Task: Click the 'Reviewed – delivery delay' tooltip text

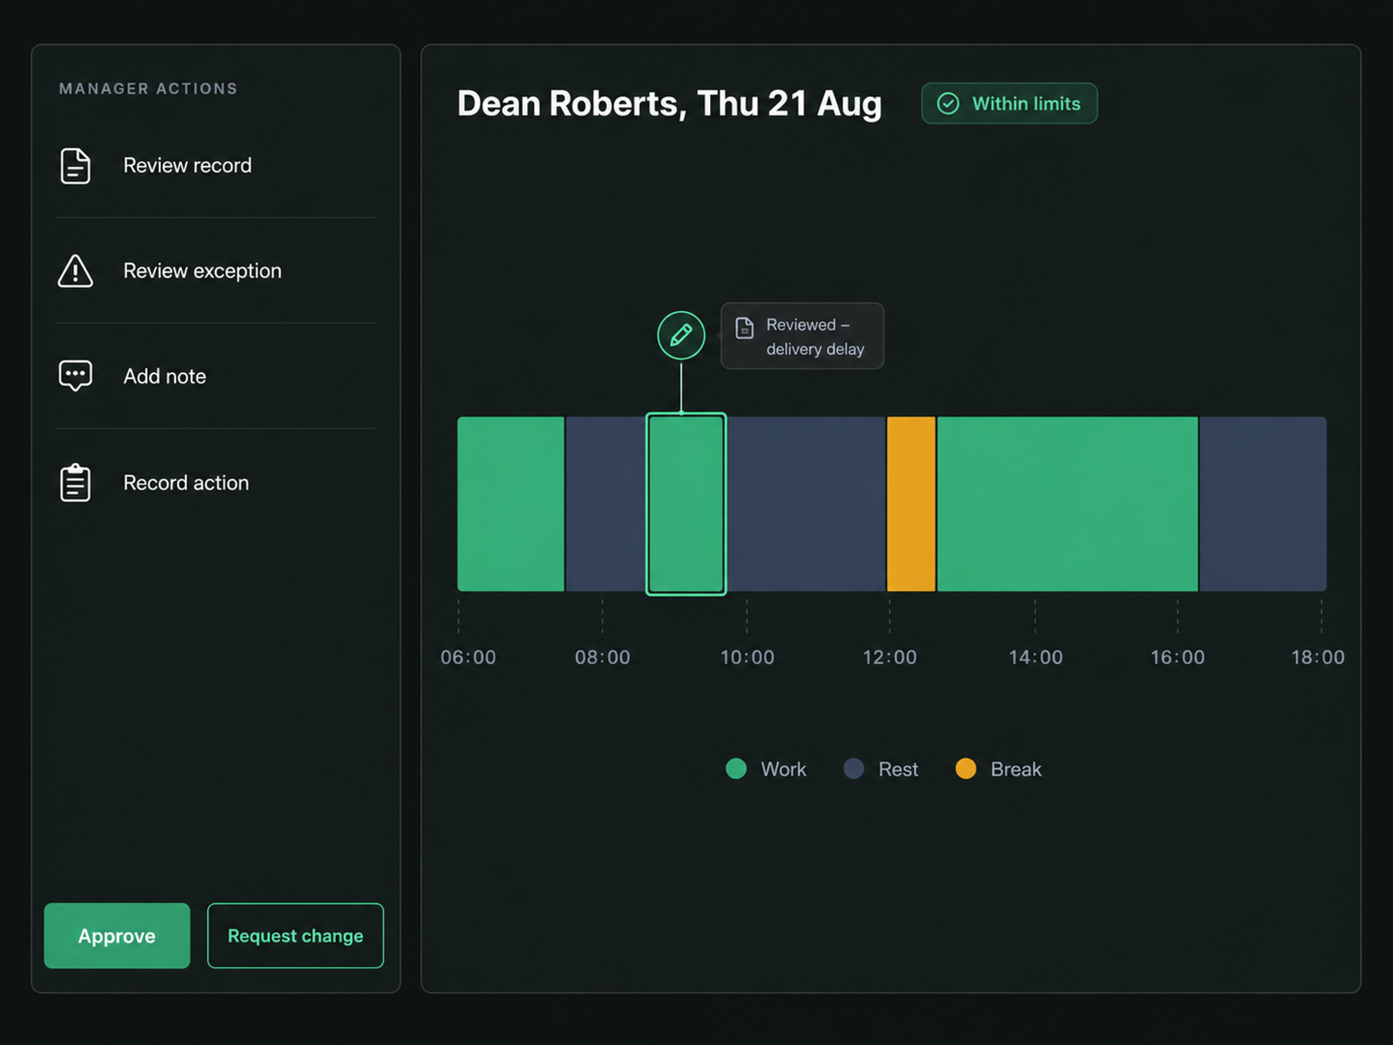Action: [x=815, y=336]
